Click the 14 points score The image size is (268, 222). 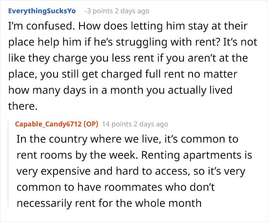116,124
